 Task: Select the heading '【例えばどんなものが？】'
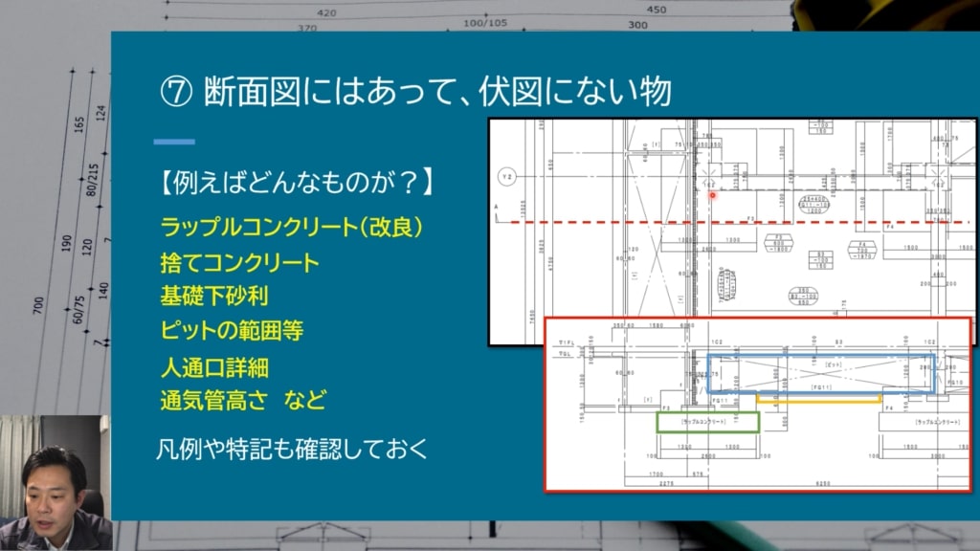pos(295,183)
